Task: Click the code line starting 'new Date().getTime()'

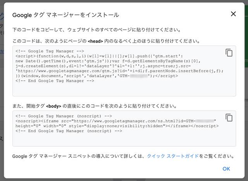Action: click(108, 61)
